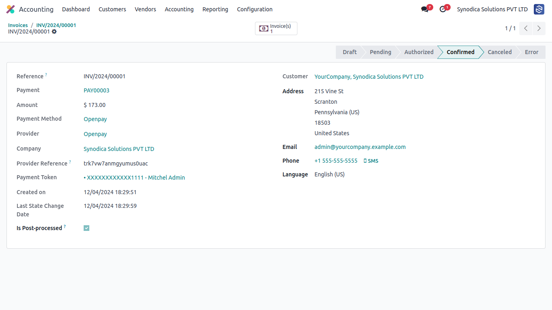The width and height of the screenshot is (552, 310).
Task: Click the Last State Change 18:29:59 value
Action: coord(110,206)
